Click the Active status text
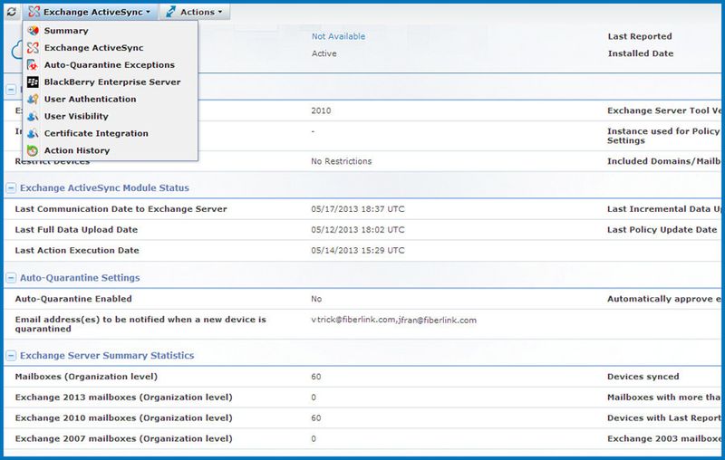This screenshot has height=460, width=725. [324, 53]
